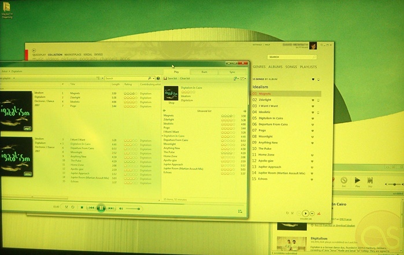The height and width of the screenshot is (255, 404).
Task: Play the track in Zune player
Action: pyautogui.click(x=305, y=213)
